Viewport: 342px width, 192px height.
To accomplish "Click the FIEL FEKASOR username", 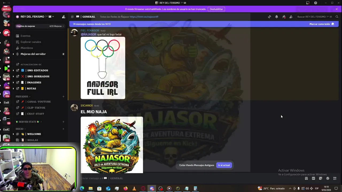I will coord(90,31).
